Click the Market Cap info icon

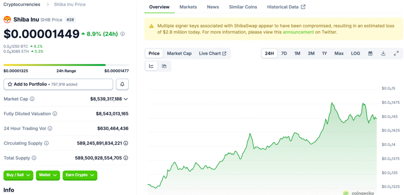[x=32, y=99]
